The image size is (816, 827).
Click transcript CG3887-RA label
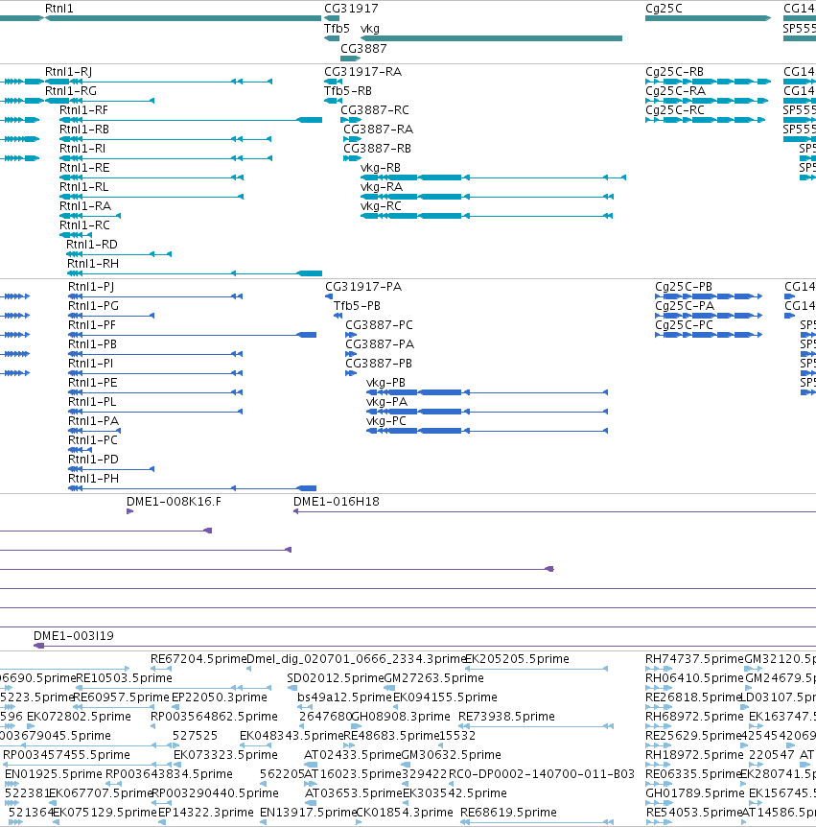[378, 130]
